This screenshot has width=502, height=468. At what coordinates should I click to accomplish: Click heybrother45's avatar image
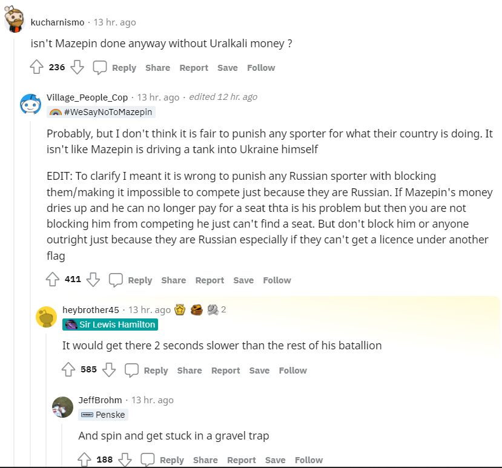point(47,317)
